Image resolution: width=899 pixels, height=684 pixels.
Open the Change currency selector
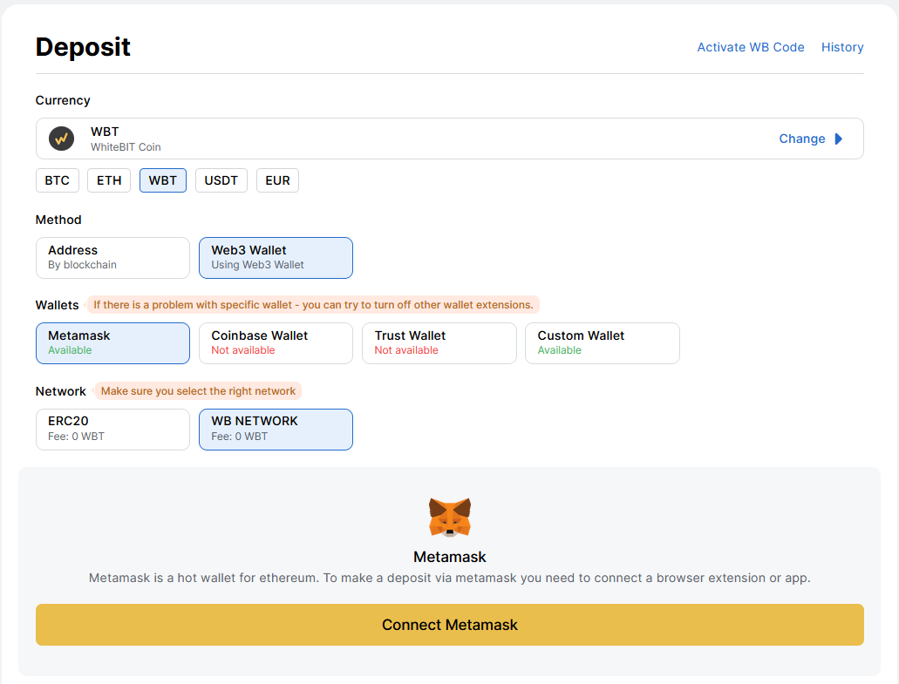pos(810,139)
